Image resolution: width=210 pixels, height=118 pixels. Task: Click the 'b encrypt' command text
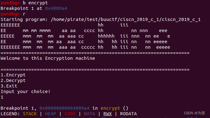pyautogui.click(x=35, y=3)
